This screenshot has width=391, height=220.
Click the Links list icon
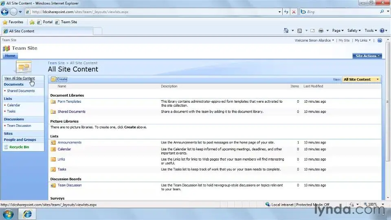(x=53, y=159)
